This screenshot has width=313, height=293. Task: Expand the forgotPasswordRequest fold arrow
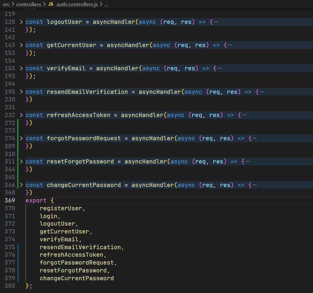(21, 138)
